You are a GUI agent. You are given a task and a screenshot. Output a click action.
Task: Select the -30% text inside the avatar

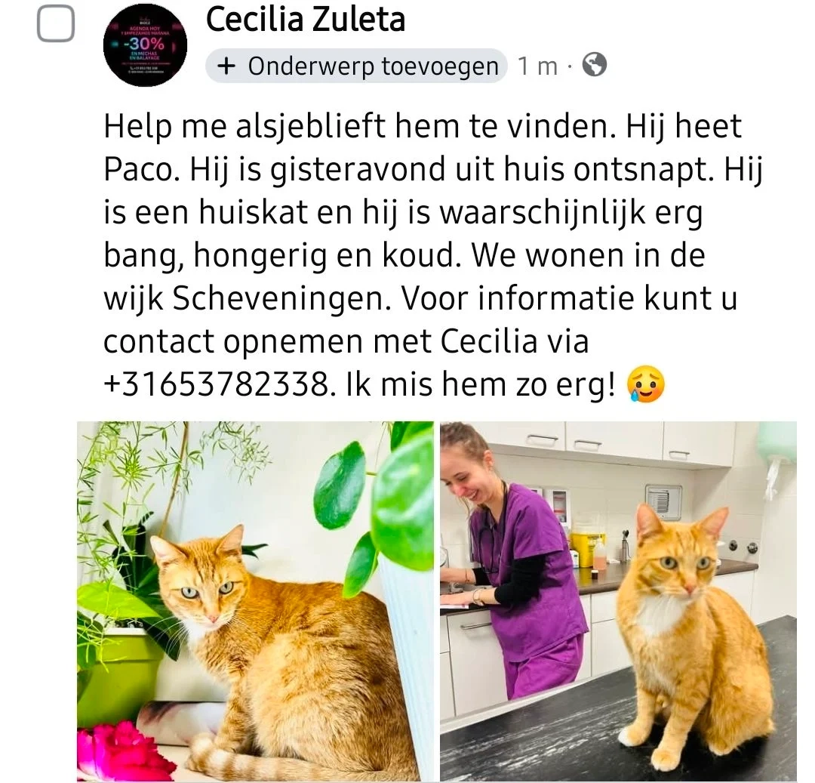coord(144,45)
